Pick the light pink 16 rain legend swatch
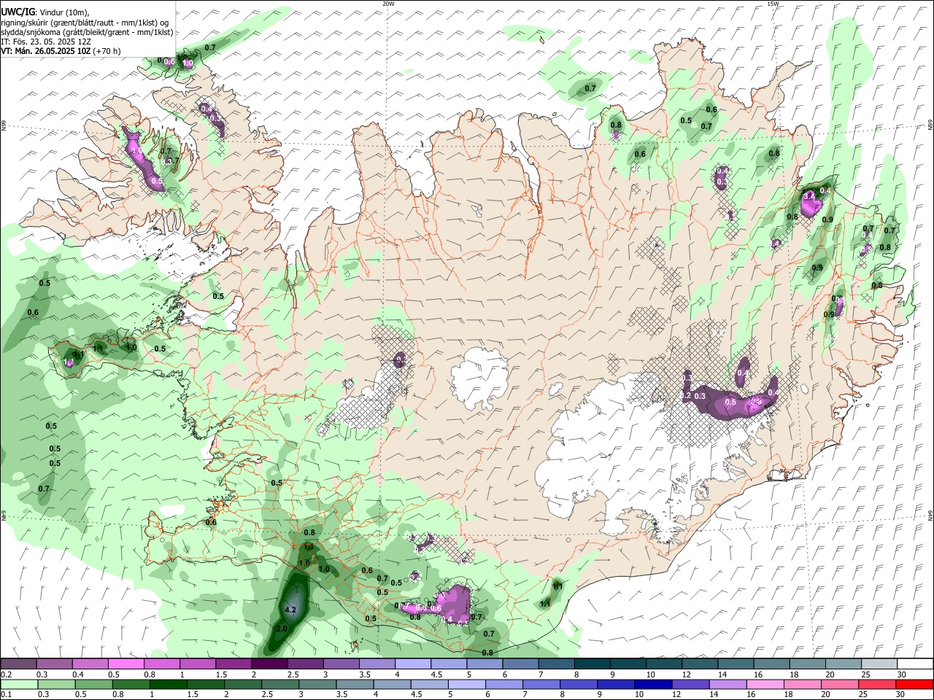Screen dimensions: 934x700 (x=764, y=684)
